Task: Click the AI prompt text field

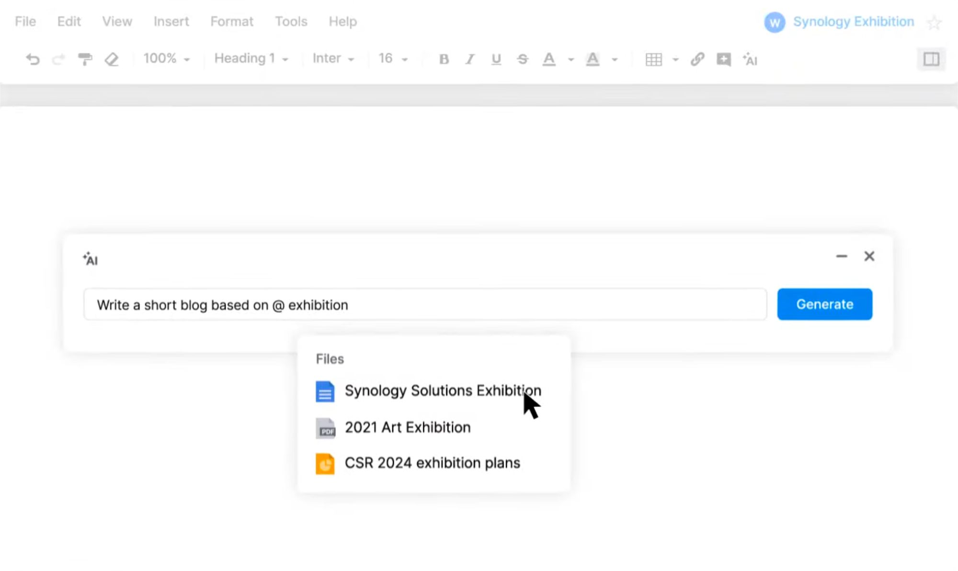Action: point(425,305)
